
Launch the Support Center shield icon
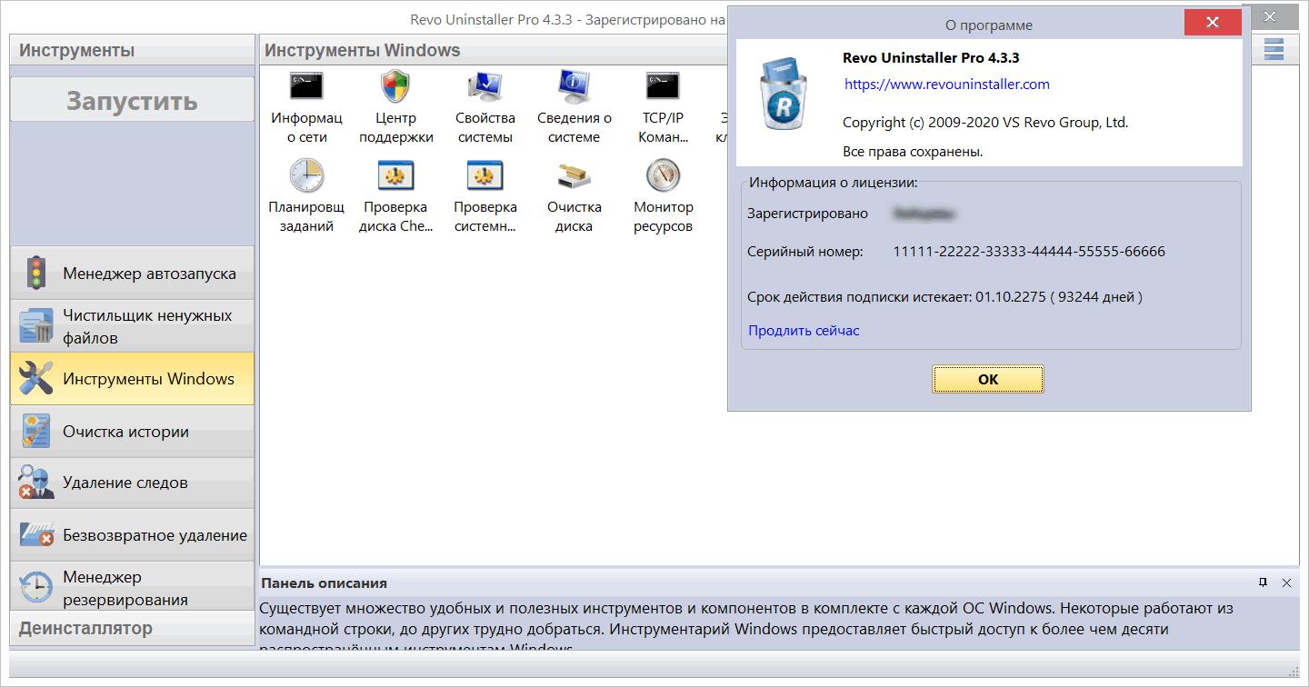395,88
